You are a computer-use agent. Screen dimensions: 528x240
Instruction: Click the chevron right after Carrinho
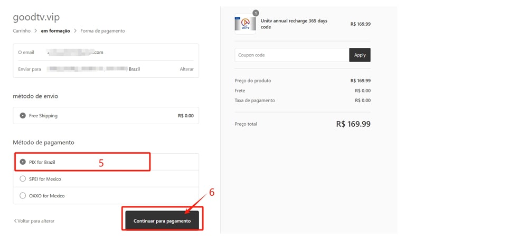36,31
